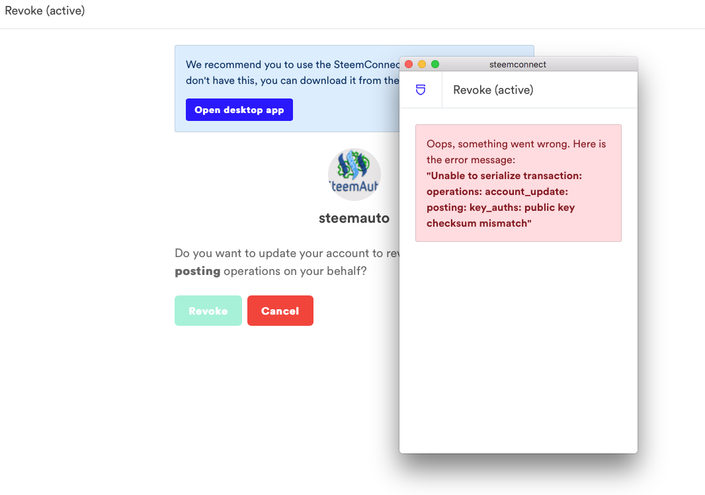Click the popup's Revoke (active) heading
Image resolution: width=705 pixels, height=495 pixels.
coord(493,90)
